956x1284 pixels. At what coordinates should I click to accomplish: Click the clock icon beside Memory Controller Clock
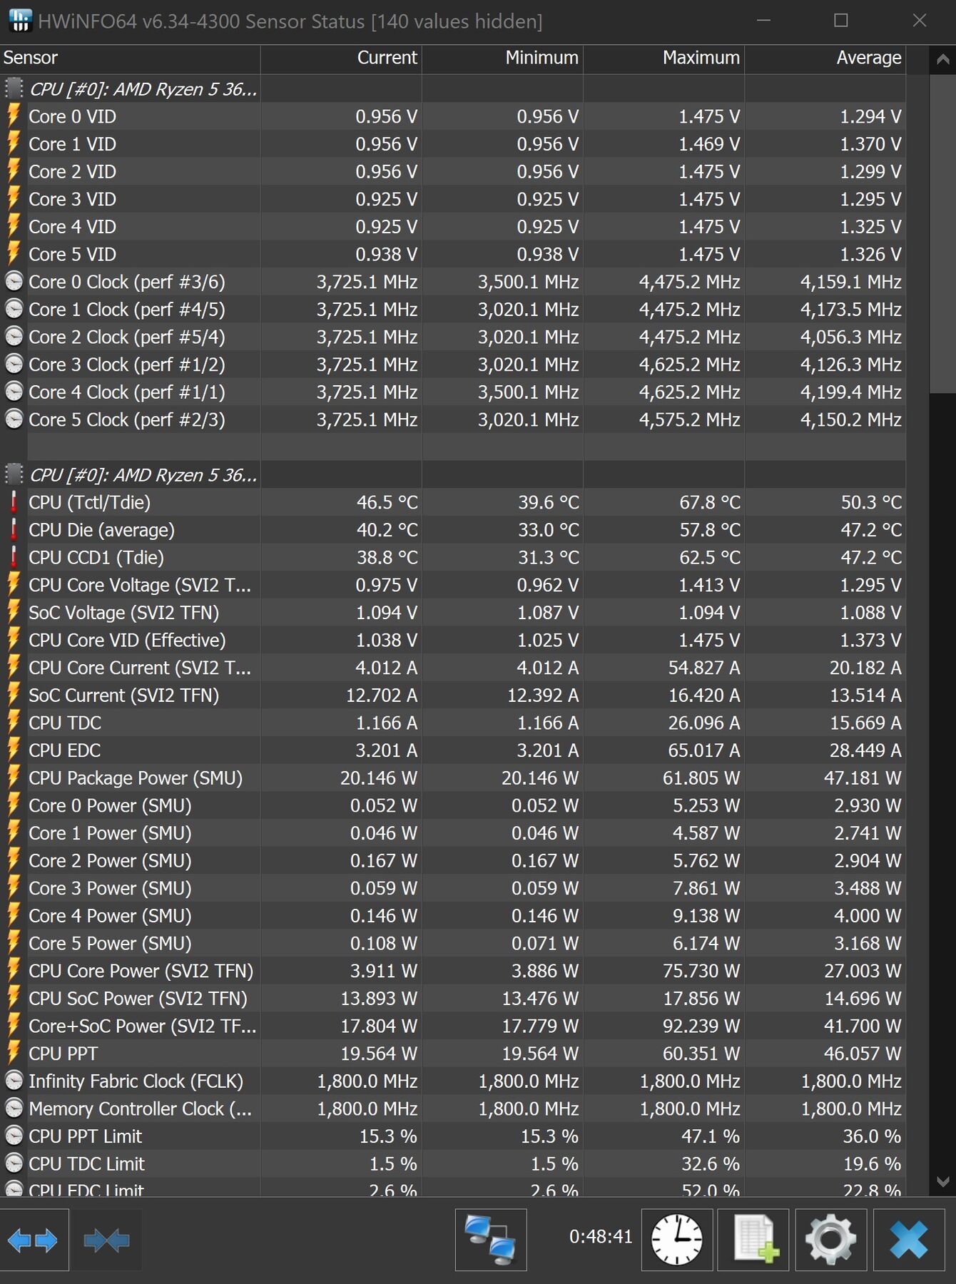(x=14, y=1109)
